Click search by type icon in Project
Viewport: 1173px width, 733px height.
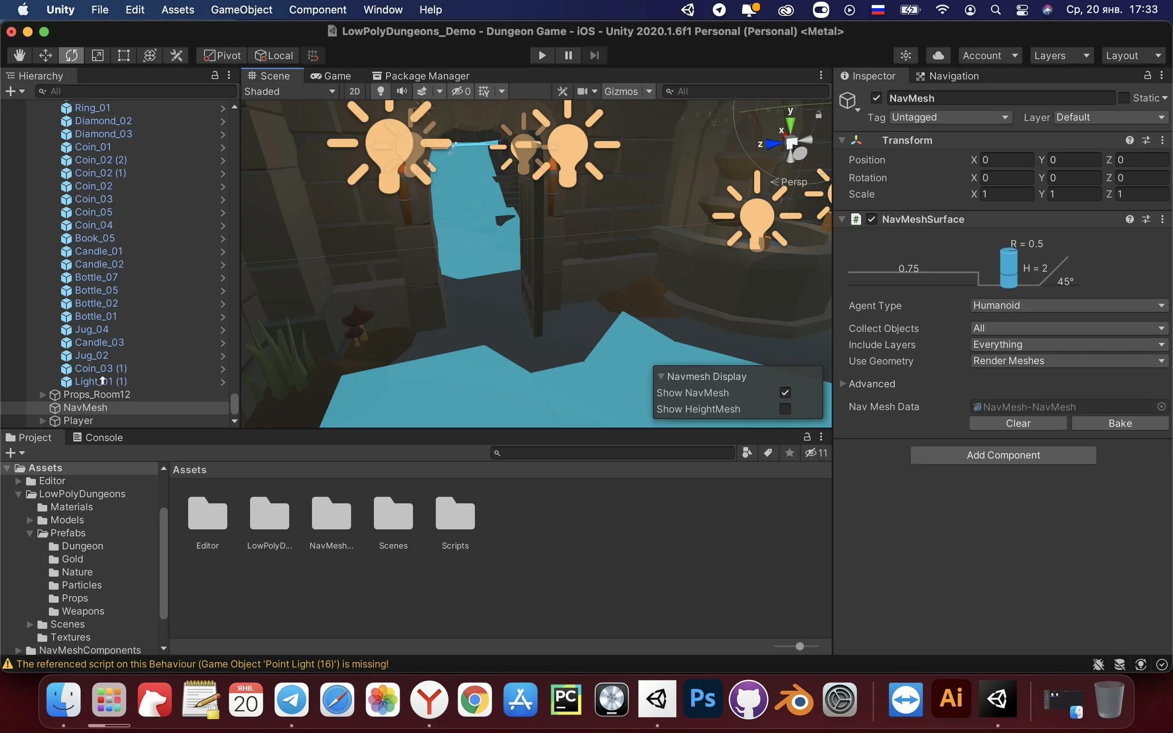pos(747,453)
